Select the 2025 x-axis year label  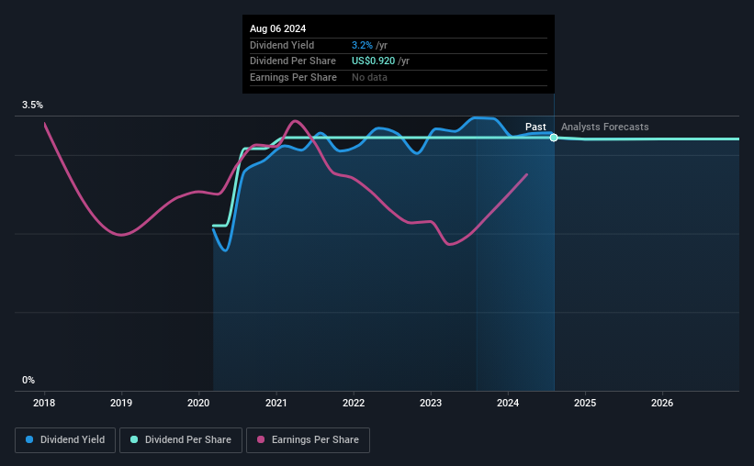click(585, 403)
